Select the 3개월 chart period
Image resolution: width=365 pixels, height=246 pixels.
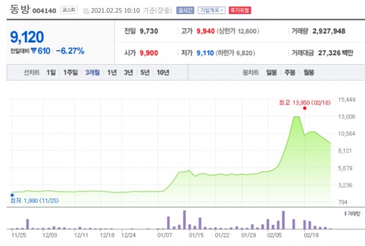tap(93, 73)
